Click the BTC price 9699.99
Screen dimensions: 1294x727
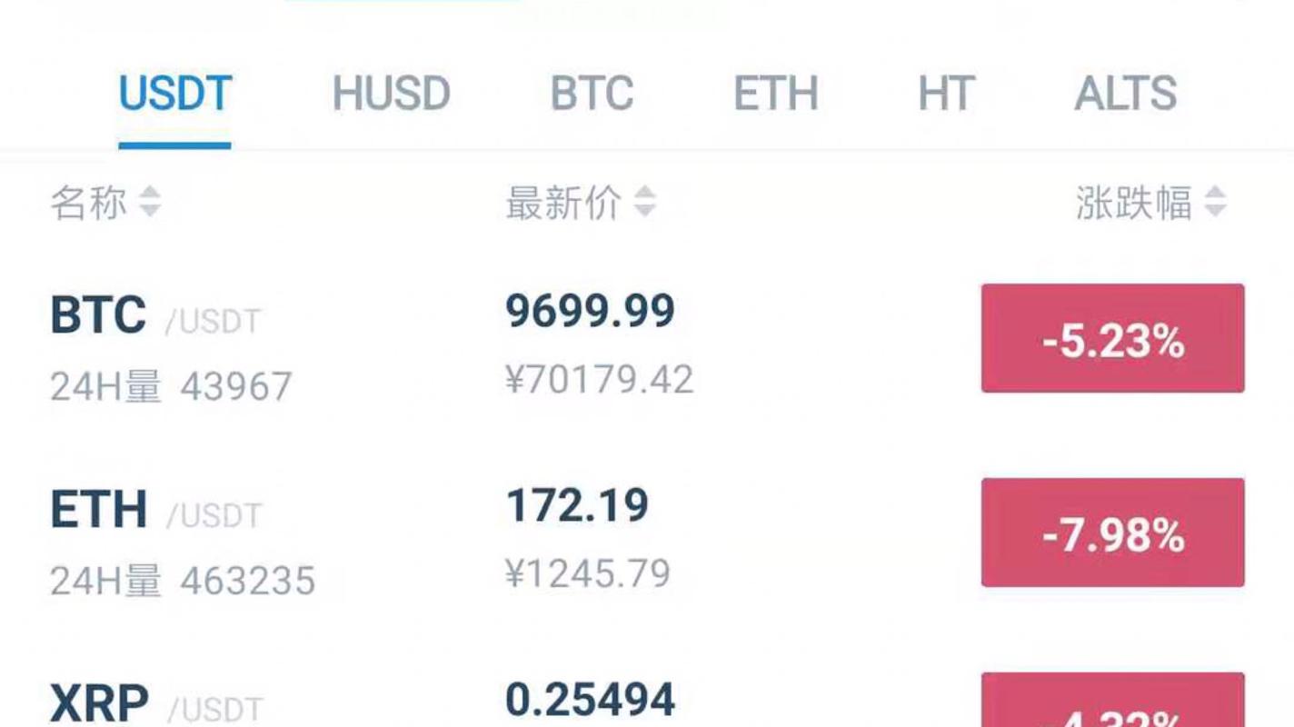[x=590, y=312]
